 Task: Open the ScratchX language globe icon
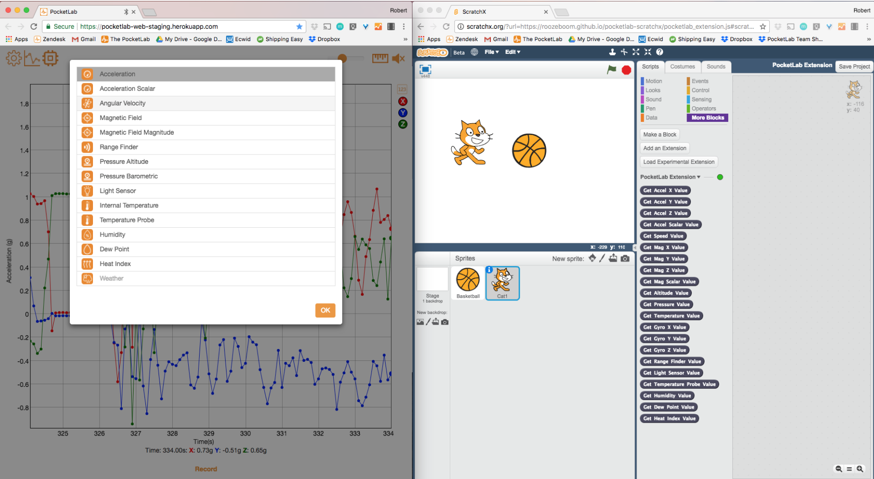[x=474, y=52]
